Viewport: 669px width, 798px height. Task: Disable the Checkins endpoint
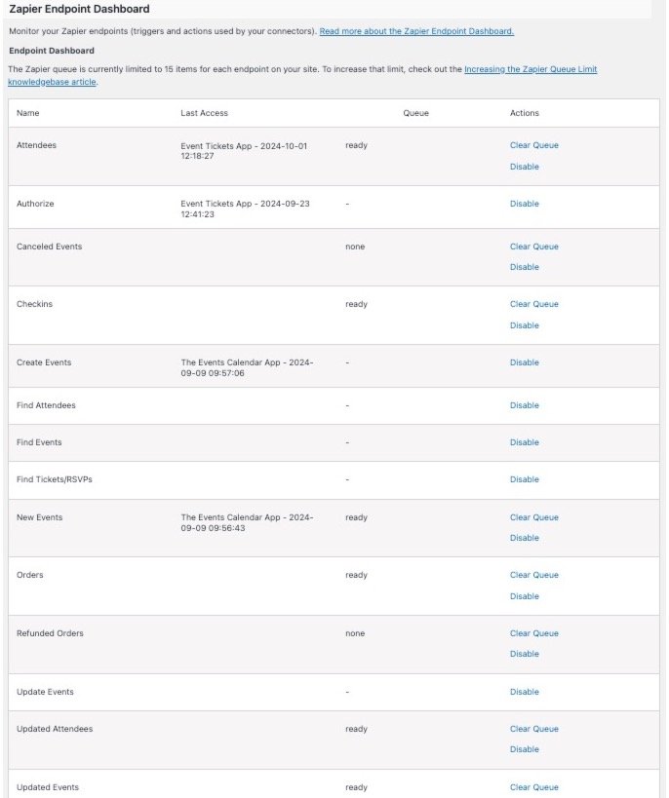[x=524, y=324]
